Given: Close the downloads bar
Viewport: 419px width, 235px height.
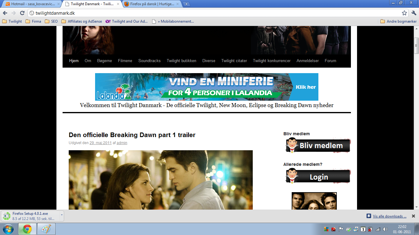Looking at the screenshot, I should click(413, 216).
